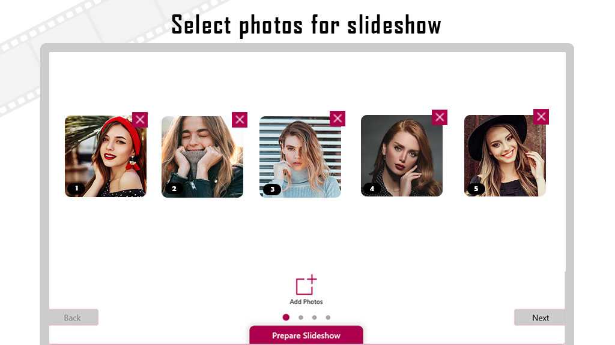Remove photo 2 with its X icon
The image size is (615, 345).
click(x=240, y=120)
